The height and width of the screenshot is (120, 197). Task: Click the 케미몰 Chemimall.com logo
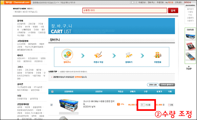point(17,2)
